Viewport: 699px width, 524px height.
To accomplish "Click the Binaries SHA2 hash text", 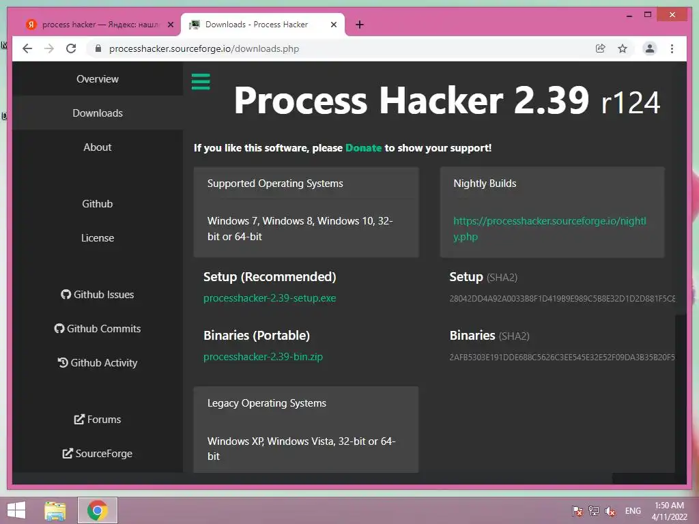I will 562,357.
